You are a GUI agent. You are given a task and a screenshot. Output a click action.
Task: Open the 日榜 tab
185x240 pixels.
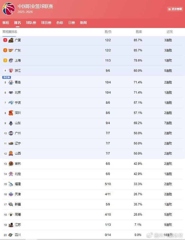point(72,23)
